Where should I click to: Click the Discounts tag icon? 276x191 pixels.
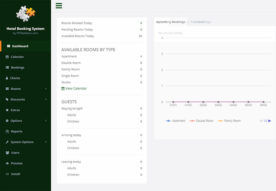[7, 99]
